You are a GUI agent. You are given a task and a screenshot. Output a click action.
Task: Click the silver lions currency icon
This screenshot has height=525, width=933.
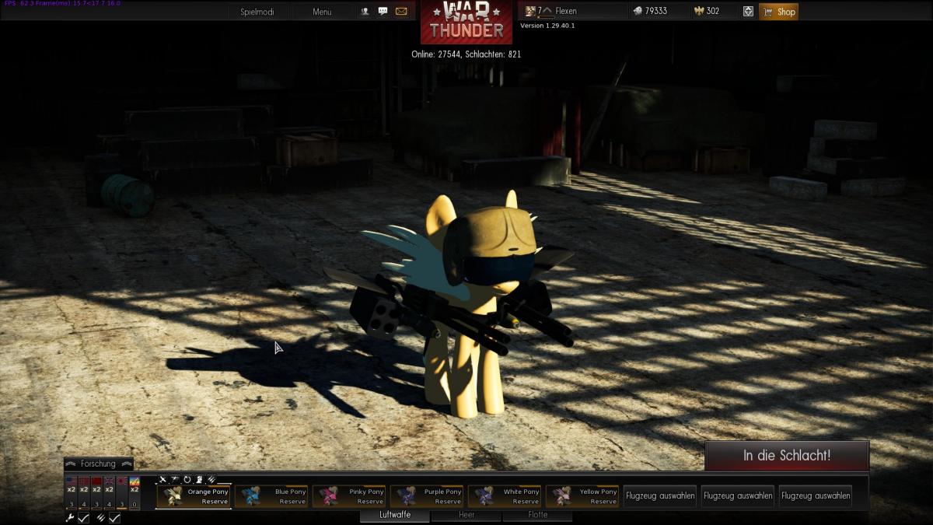[638, 12]
